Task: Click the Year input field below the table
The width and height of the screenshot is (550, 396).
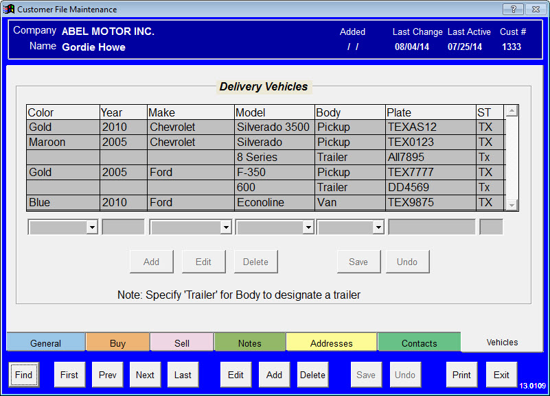Action: (123, 227)
